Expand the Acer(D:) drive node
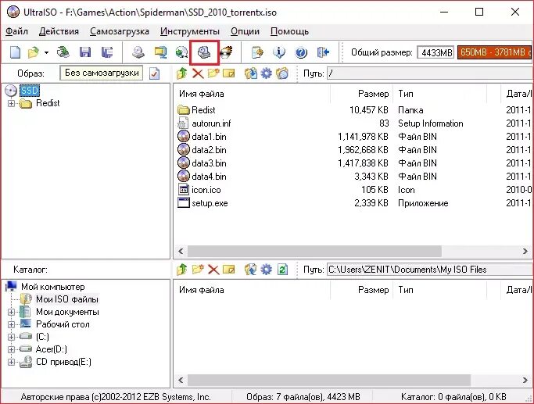This screenshot has width=534, height=404. coord(11,349)
